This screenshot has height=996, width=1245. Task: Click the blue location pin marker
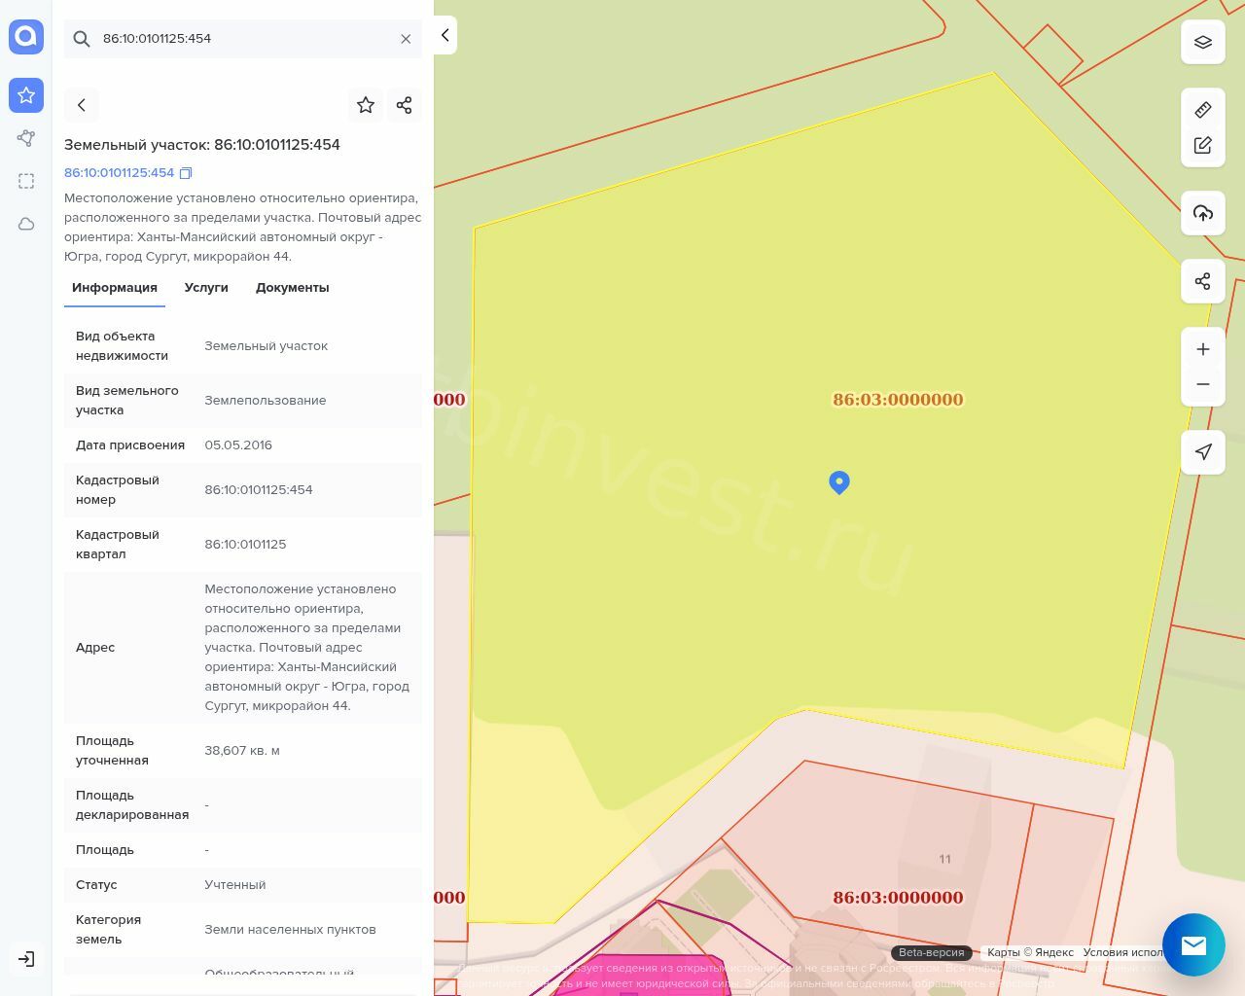[839, 481]
